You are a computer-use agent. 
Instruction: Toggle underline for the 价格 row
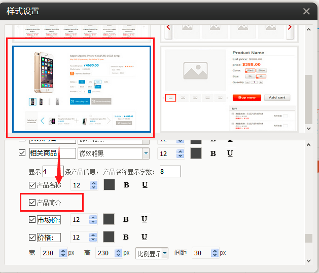(x=145, y=237)
